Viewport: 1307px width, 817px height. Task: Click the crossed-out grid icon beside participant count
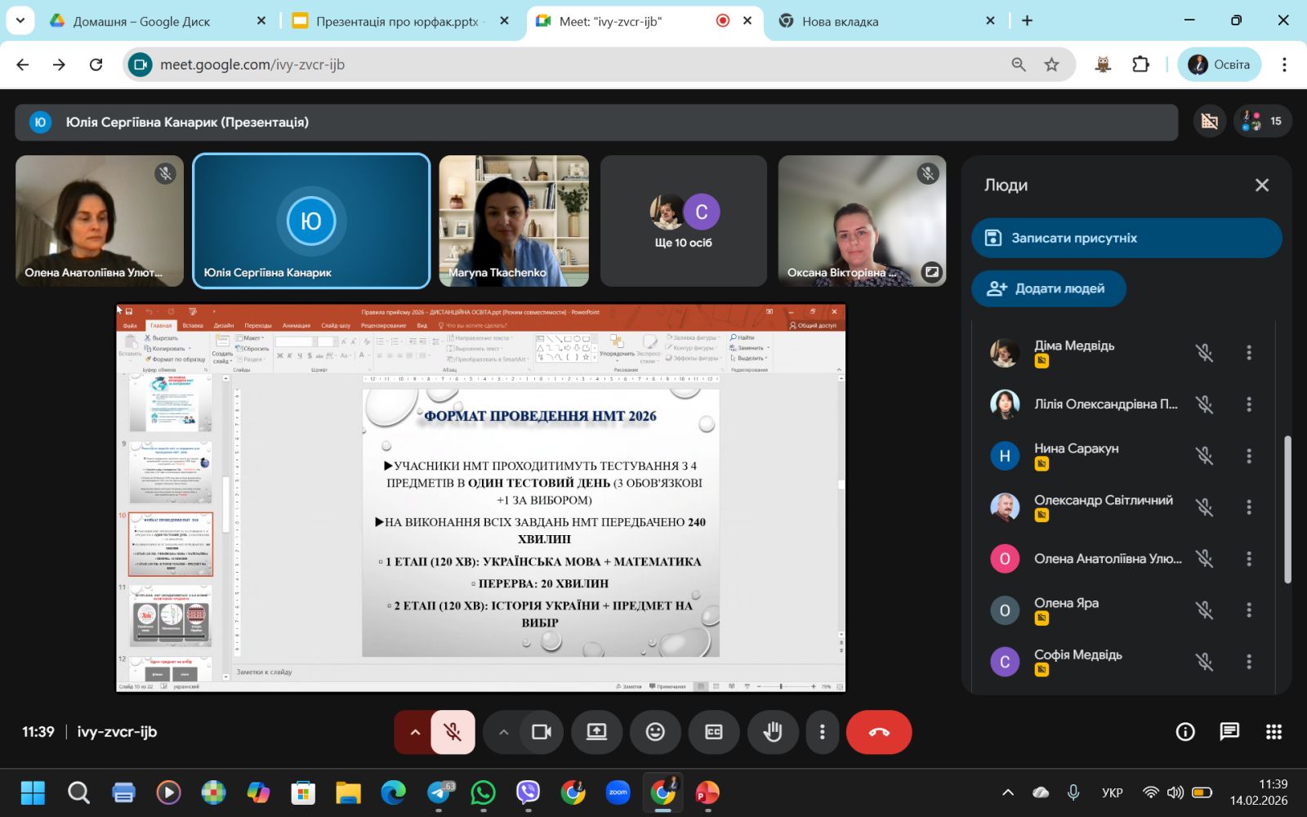tap(1210, 122)
